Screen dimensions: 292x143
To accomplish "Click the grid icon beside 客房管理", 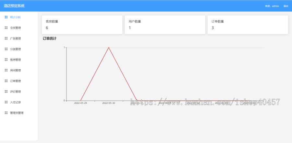I will tap(6, 60).
